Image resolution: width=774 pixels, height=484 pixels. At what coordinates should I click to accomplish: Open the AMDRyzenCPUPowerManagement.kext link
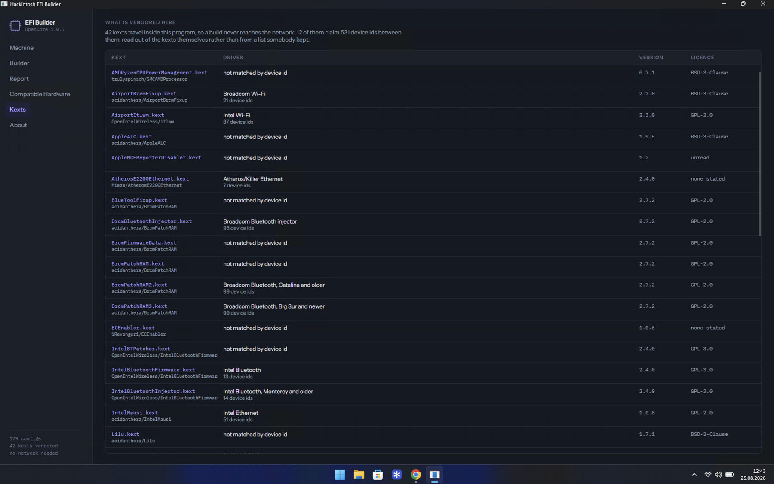click(159, 73)
